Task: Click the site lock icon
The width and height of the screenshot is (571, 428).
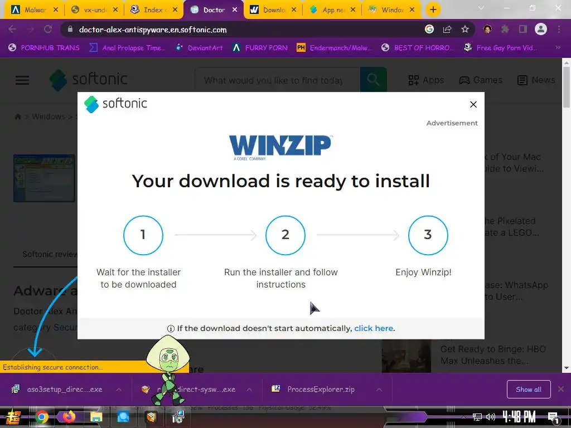Action: (70, 30)
